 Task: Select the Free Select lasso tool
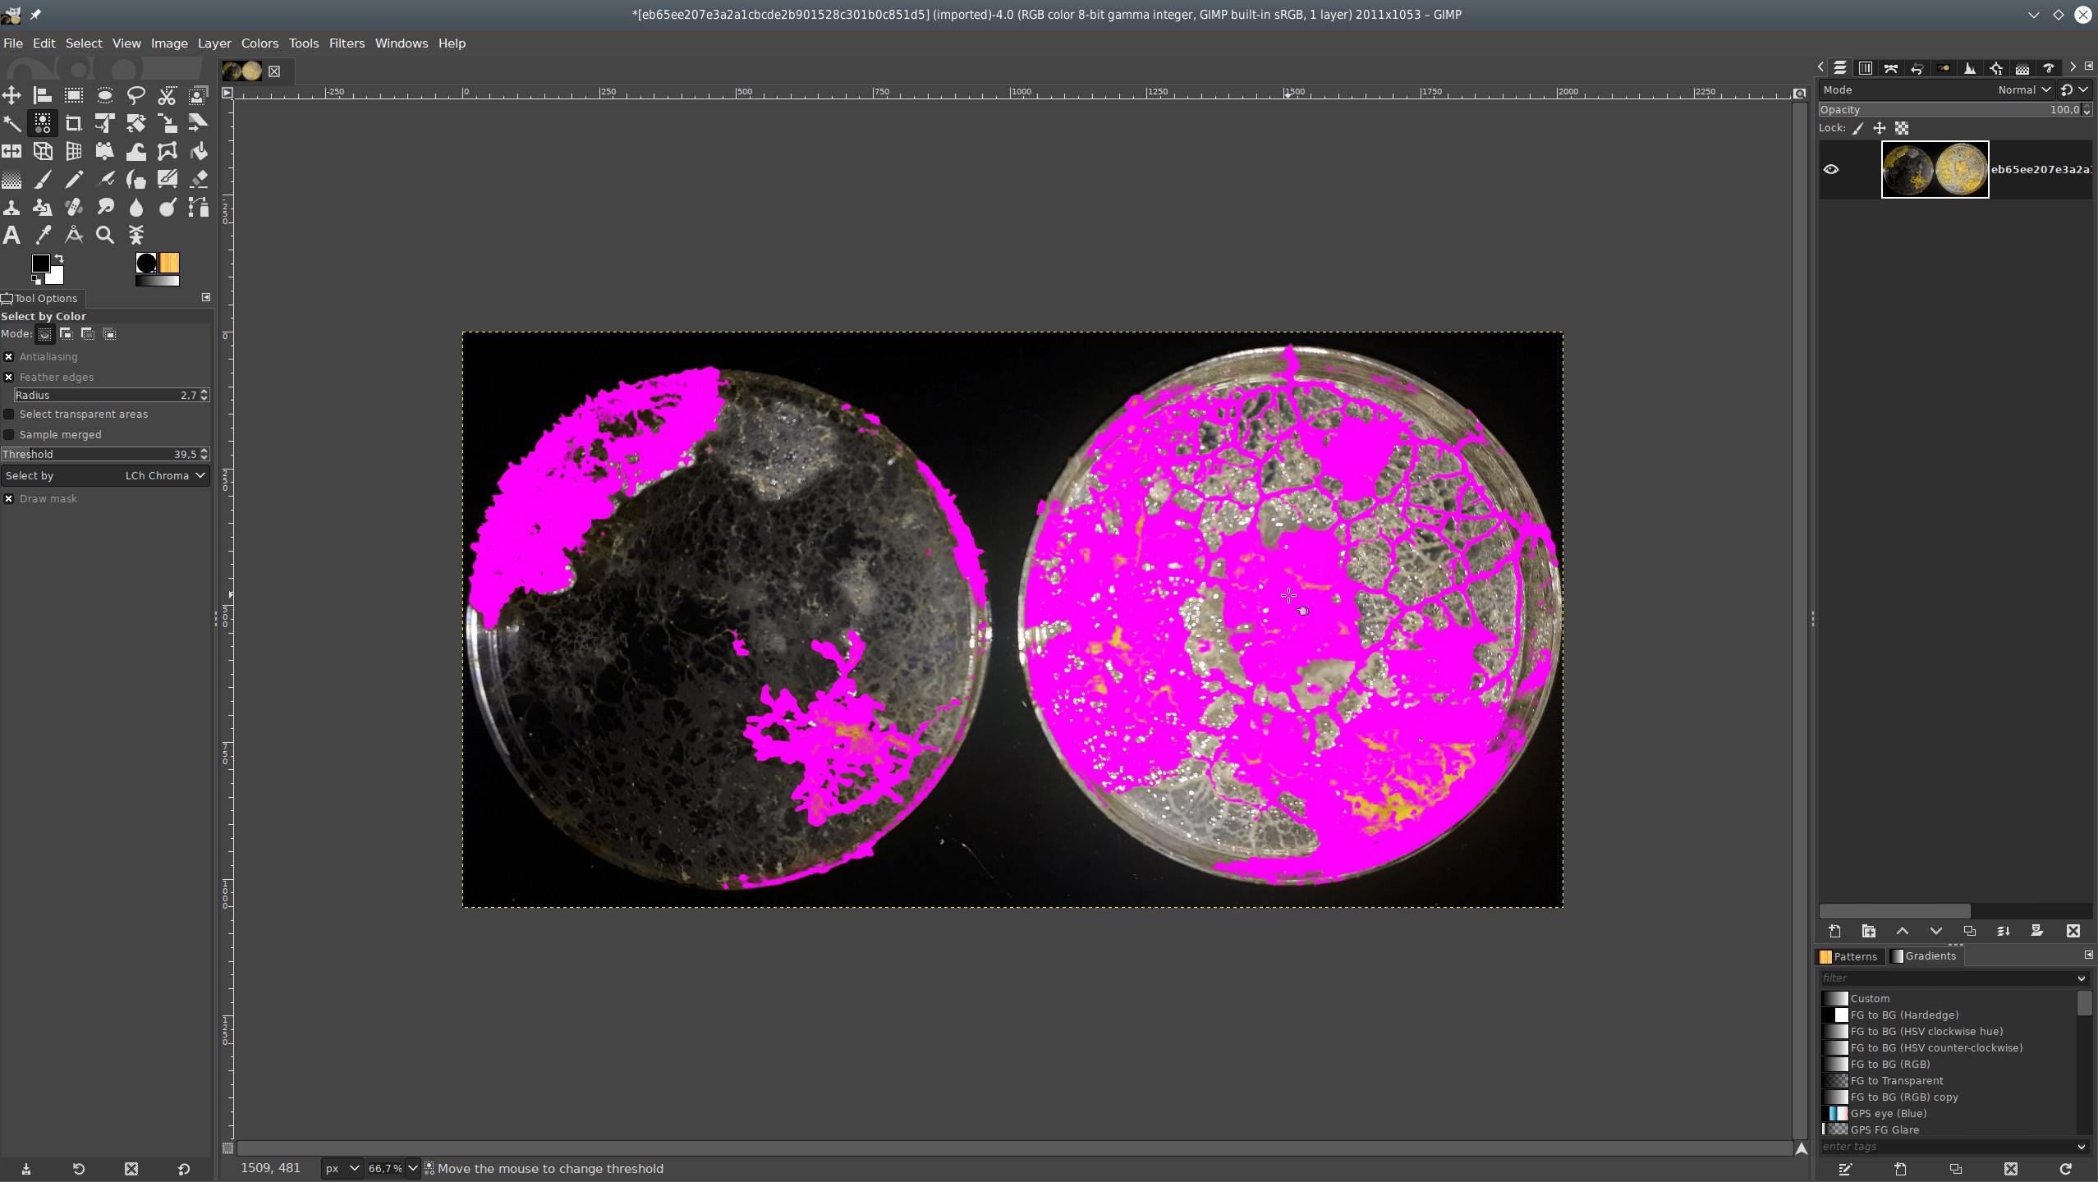pos(135,96)
